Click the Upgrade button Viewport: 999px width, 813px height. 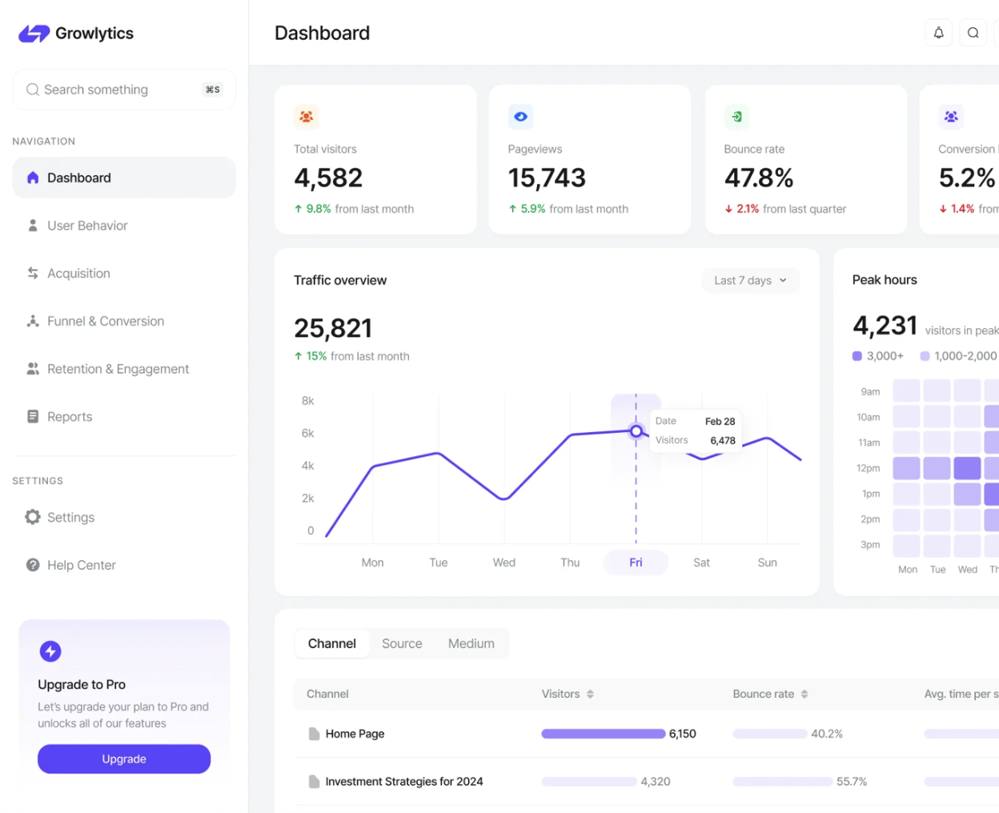tap(123, 759)
